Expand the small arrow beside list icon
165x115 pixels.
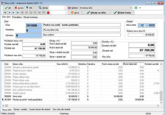click(140, 8)
